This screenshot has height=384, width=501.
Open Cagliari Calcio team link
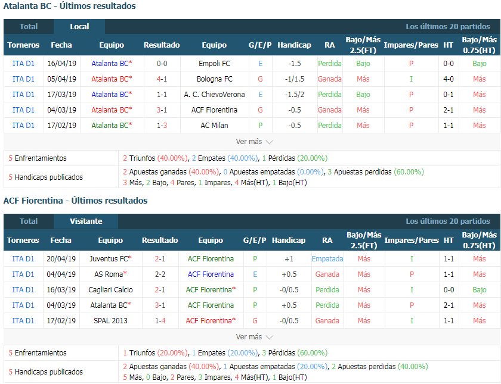pyautogui.click(x=110, y=289)
